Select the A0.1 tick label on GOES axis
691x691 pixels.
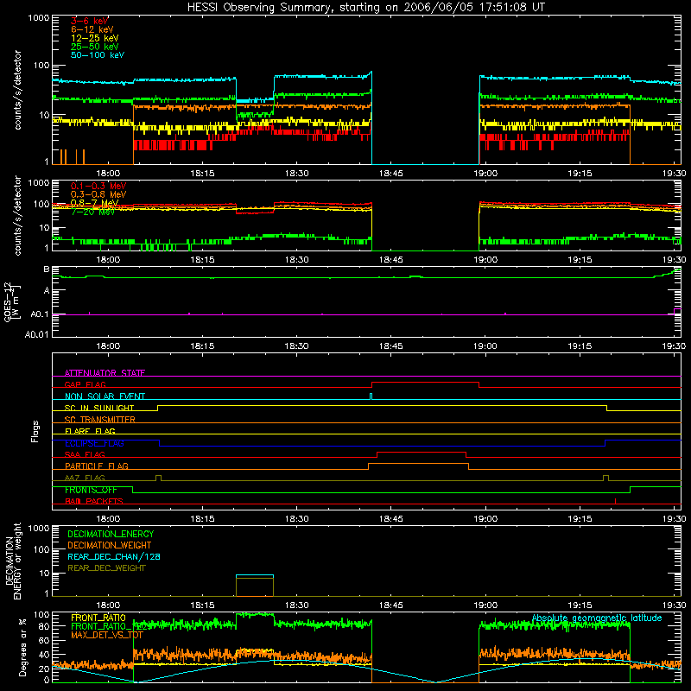click(x=40, y=314)
